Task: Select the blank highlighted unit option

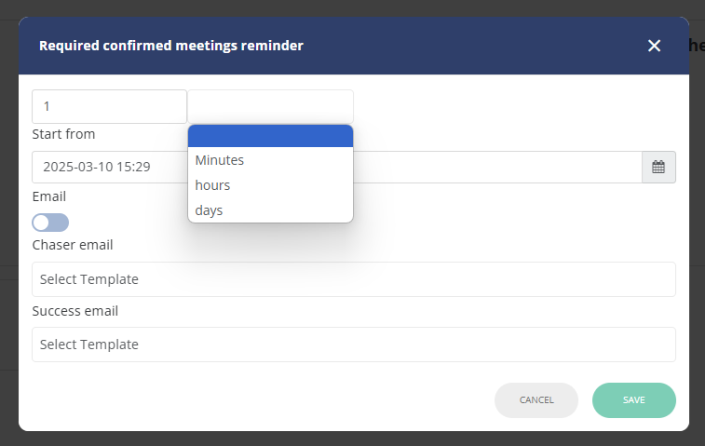Action: 270,136
